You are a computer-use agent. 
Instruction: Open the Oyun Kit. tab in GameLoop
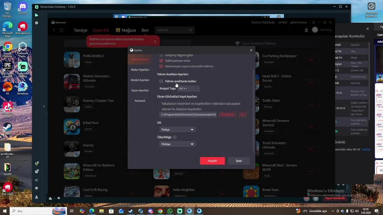click(x=101, y=30)
